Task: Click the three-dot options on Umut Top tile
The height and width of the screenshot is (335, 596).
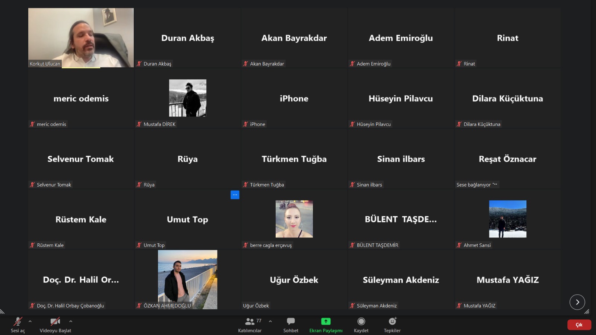Action: pyautogui.click(x=235, y=195)
